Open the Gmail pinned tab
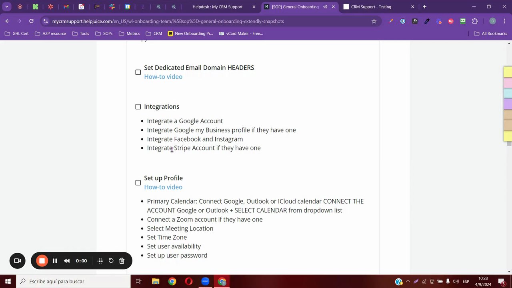 click(66, 7)
